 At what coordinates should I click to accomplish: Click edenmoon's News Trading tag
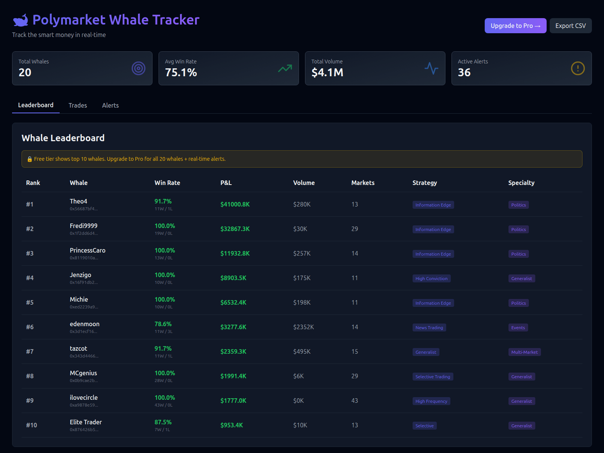pyautogui.click(x=429, y=328)
